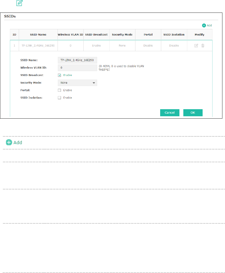Click the Portal column header
The image size is (225, 273).
tap(148, 35)
